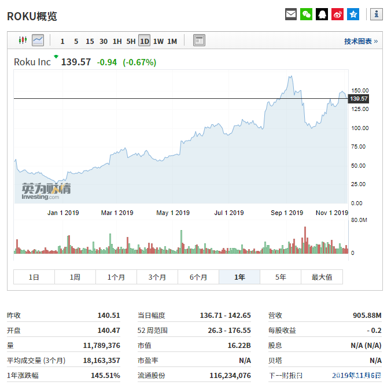Click the 139.57 price marker on chart axis
This screenshot has width=391, height=389.
pyautogui.click(x=359, y=99)
